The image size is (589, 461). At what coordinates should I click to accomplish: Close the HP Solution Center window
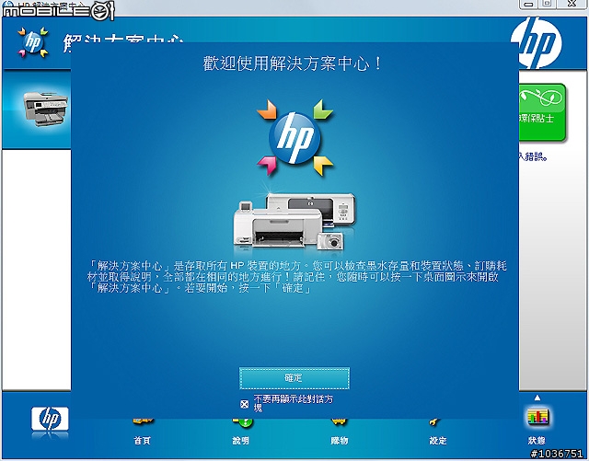(572, 4)
